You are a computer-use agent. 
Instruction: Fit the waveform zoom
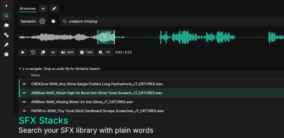[x=105, y=52]
